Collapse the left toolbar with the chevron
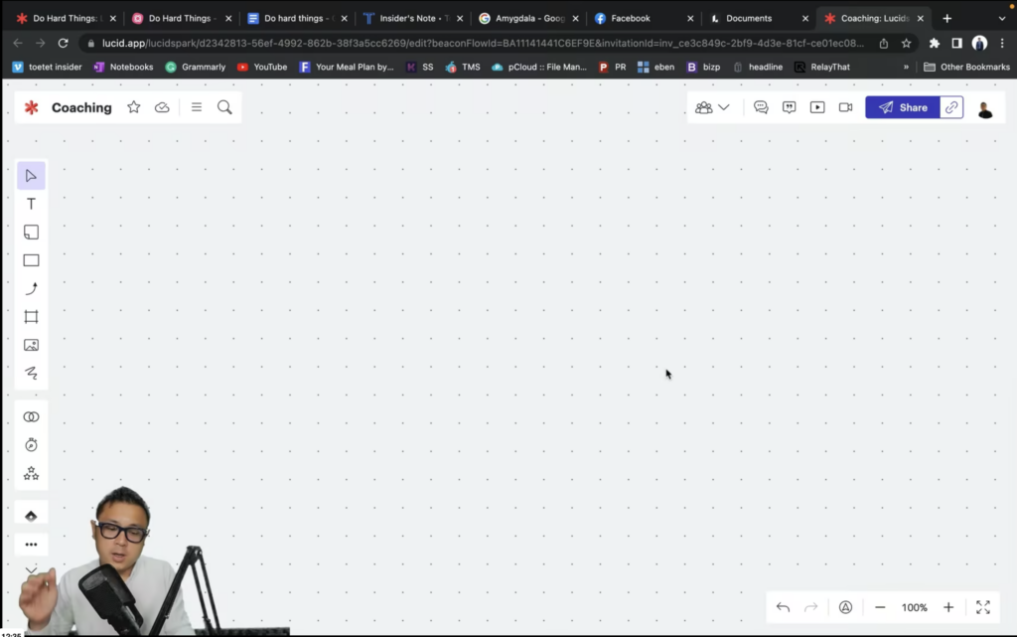1017x637 pixels. (x=31, y=569)
